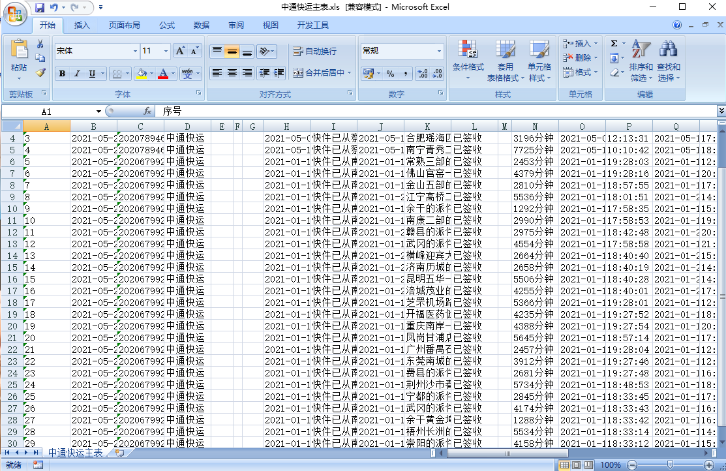The width and height of the screenshot is (726, 471).
Task: Decrease decimal places
Action: click(x=438, y=73)
